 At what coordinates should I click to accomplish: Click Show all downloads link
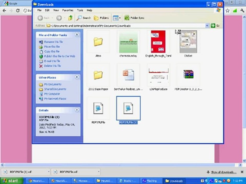click(224, 172)
